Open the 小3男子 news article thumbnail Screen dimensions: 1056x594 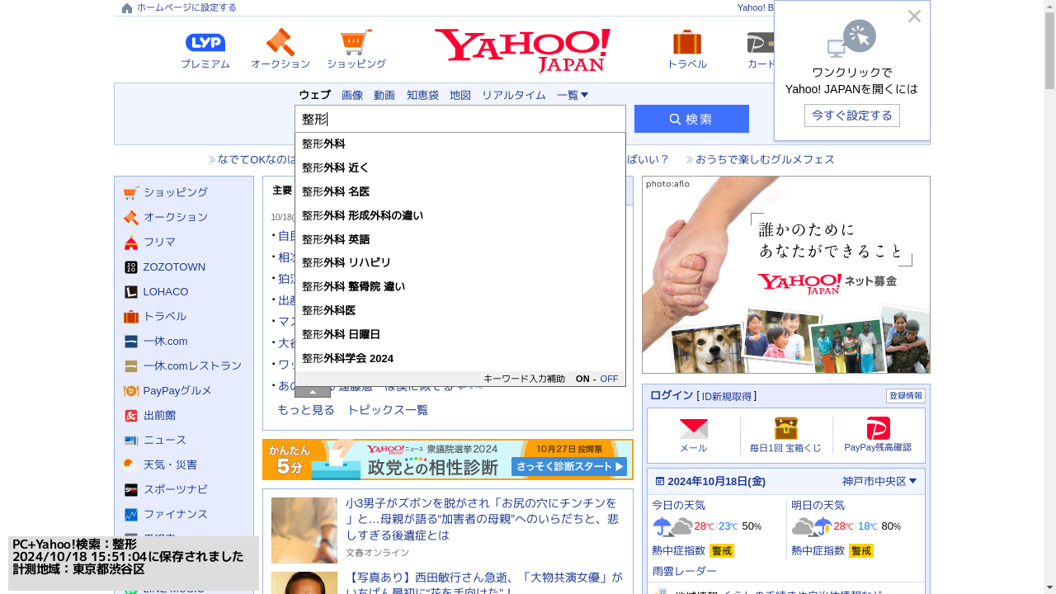[304, 530]
